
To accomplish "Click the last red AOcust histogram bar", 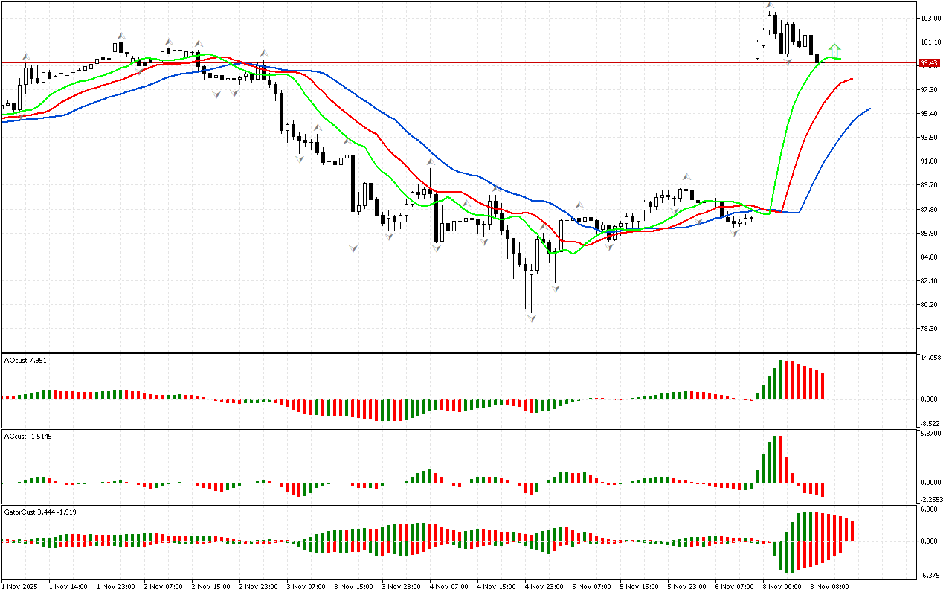I will (823, 386).
